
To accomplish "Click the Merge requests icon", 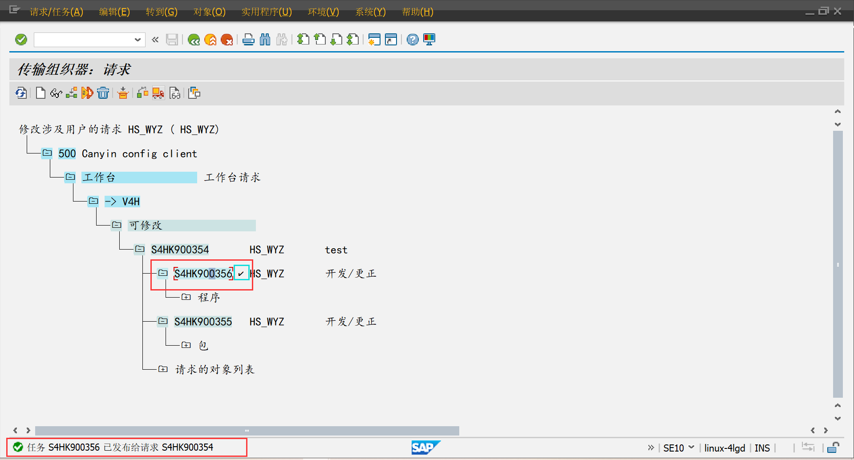I will 194,93.
